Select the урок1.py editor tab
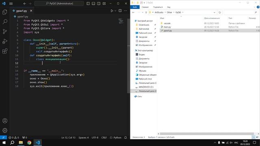The image size is (260, 146). point(22,11)
